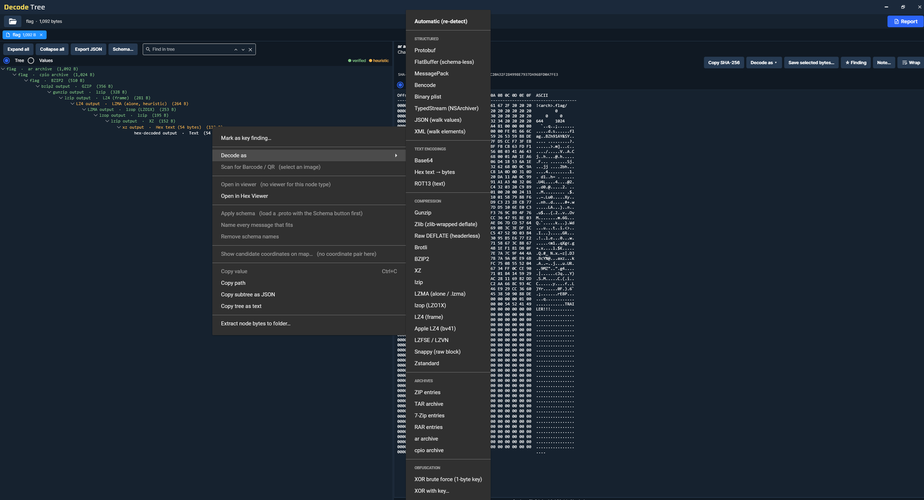Choose Copy path from context menu

click(309, 283)
